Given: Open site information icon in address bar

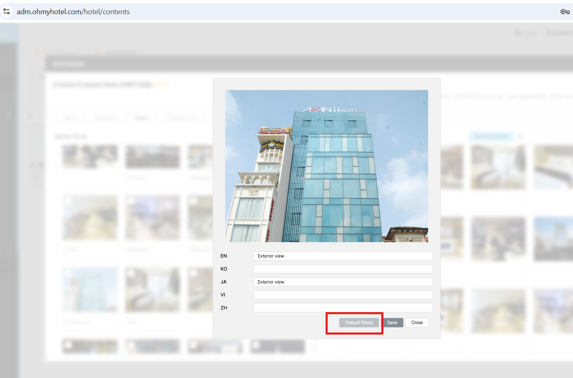Looking at the screenshot, I should [6, 12].
